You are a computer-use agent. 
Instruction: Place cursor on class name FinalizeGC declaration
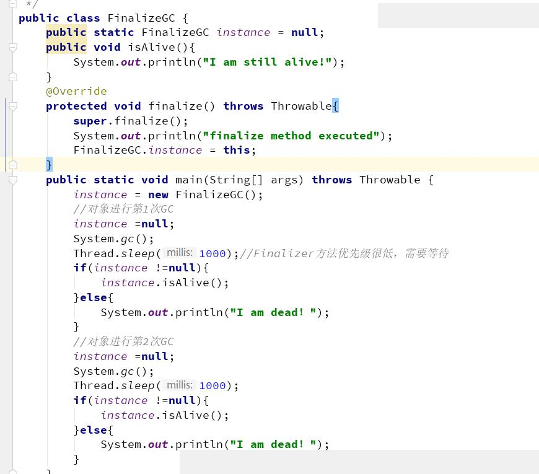(x=141, y=18)
